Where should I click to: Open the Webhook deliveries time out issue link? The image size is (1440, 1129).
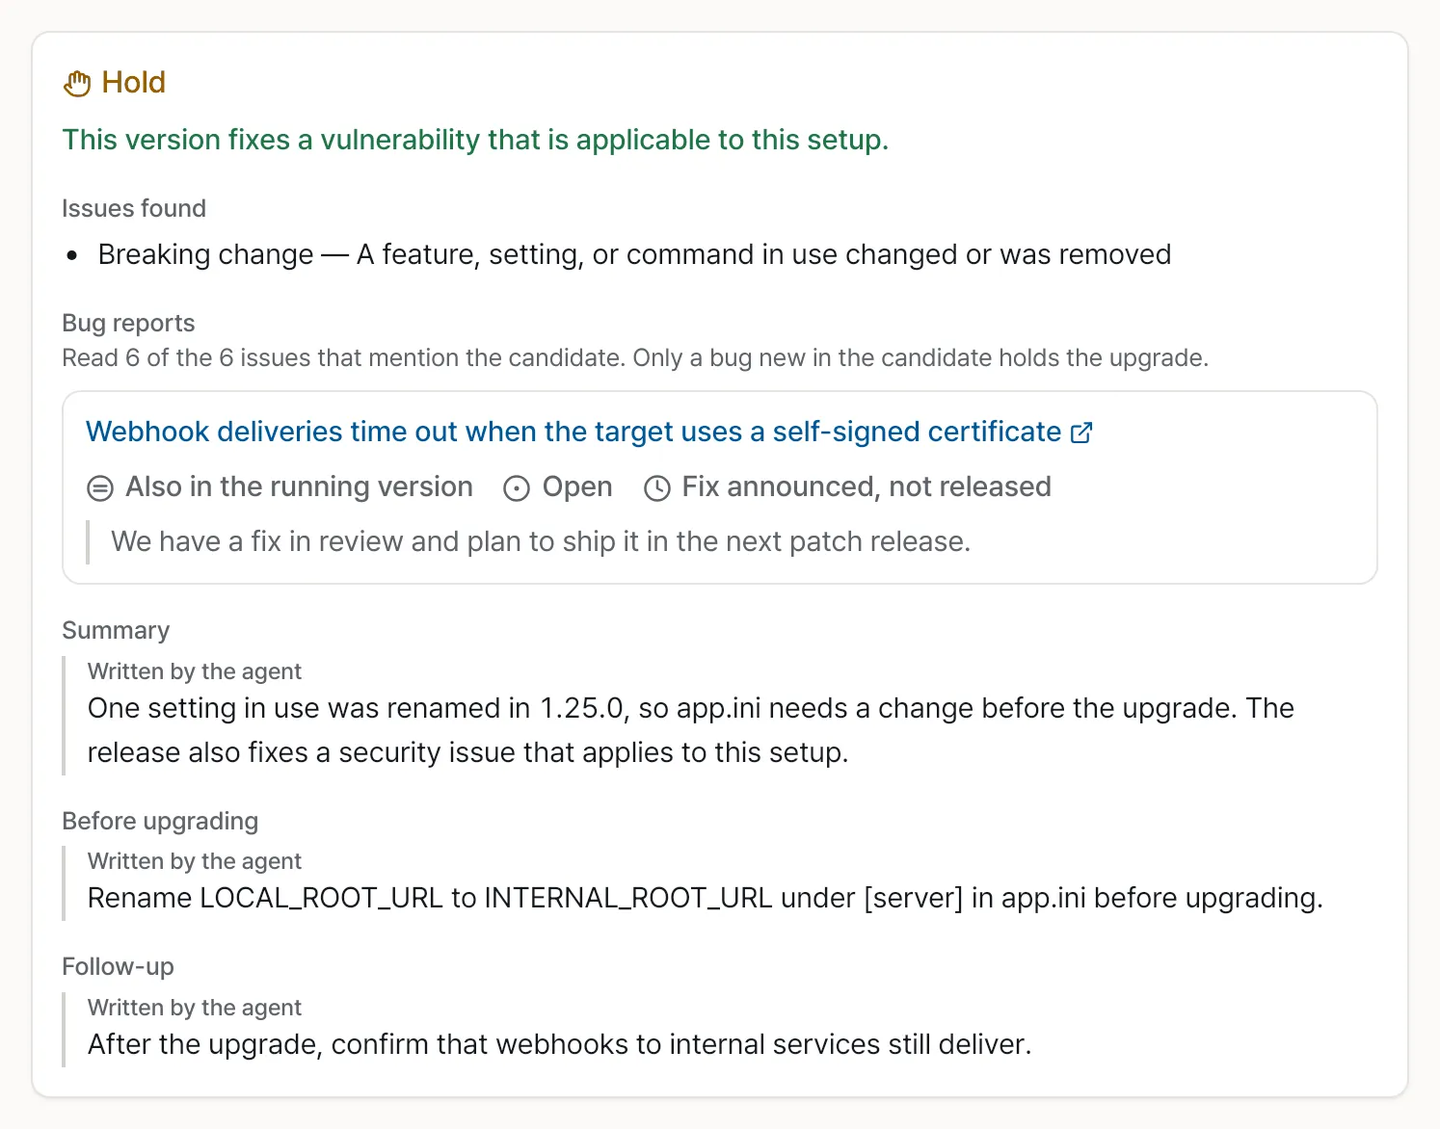pos(589,432)
